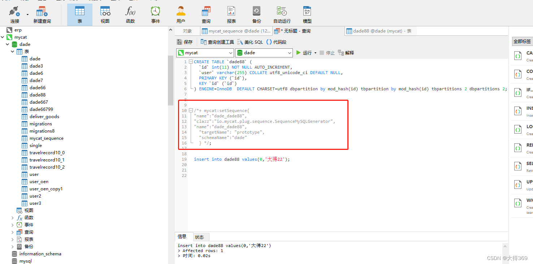The height and width of the screenshot is (264, 533).
Task: Open the dade database dropdown
Action: [264, 53]
